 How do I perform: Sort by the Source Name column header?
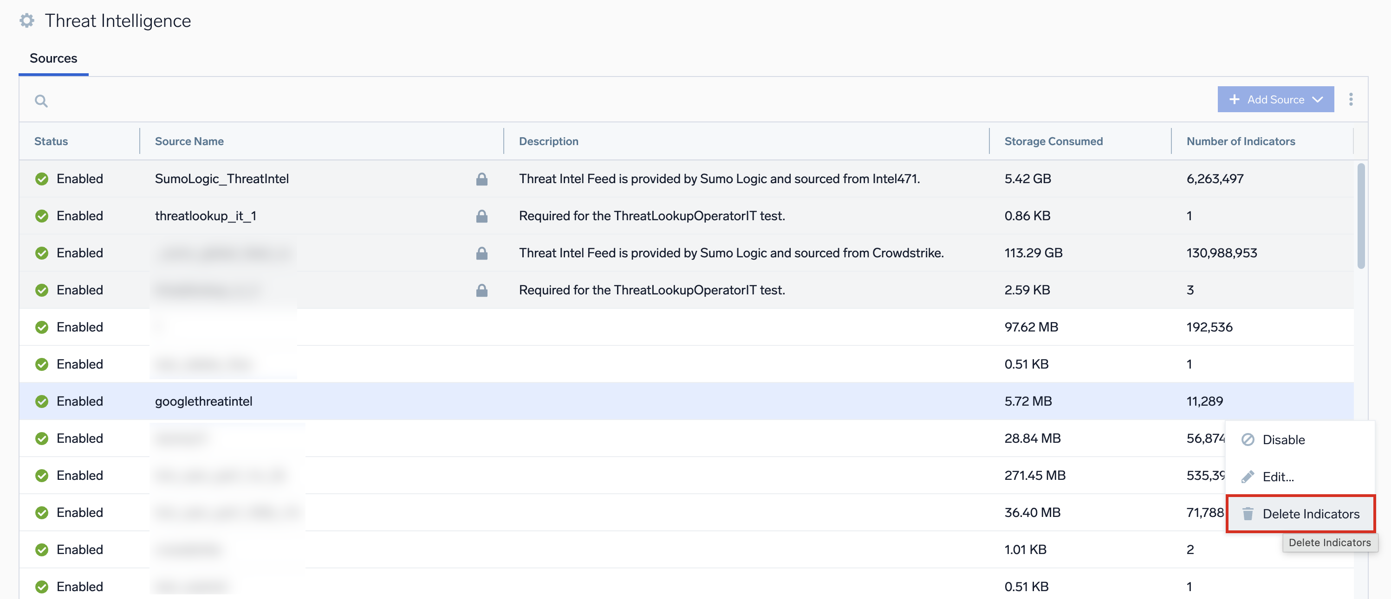point(189,141)
